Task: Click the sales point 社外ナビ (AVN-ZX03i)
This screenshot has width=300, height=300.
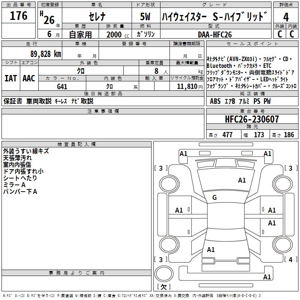Action: click(x=232, y=59)
